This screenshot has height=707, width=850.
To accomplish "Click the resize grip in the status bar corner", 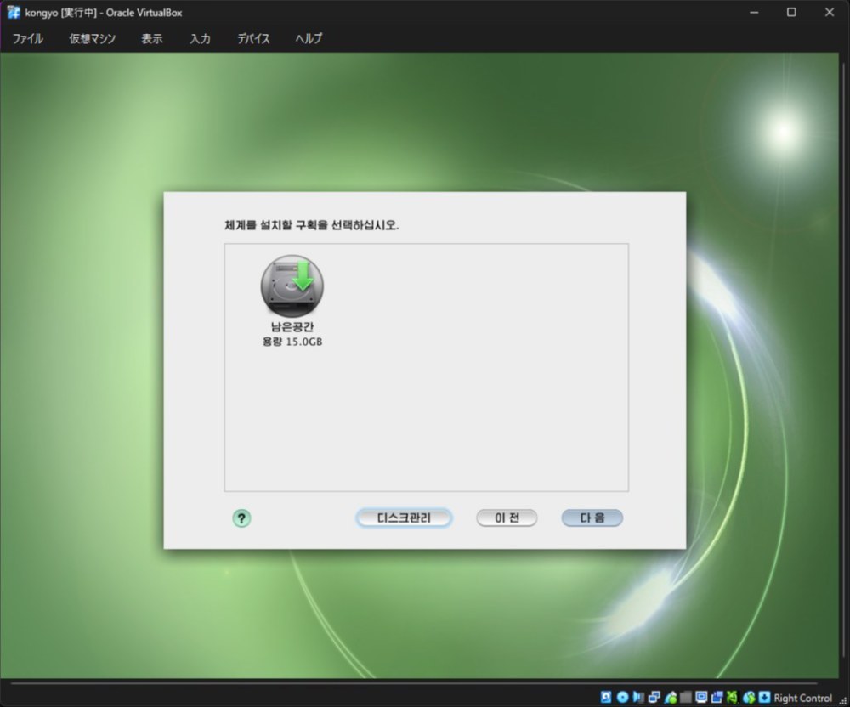I will click(x=843, y=701).
